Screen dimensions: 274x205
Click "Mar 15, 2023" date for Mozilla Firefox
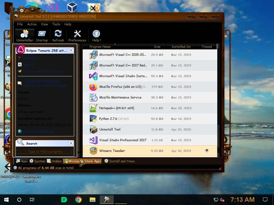pos(181,87)
